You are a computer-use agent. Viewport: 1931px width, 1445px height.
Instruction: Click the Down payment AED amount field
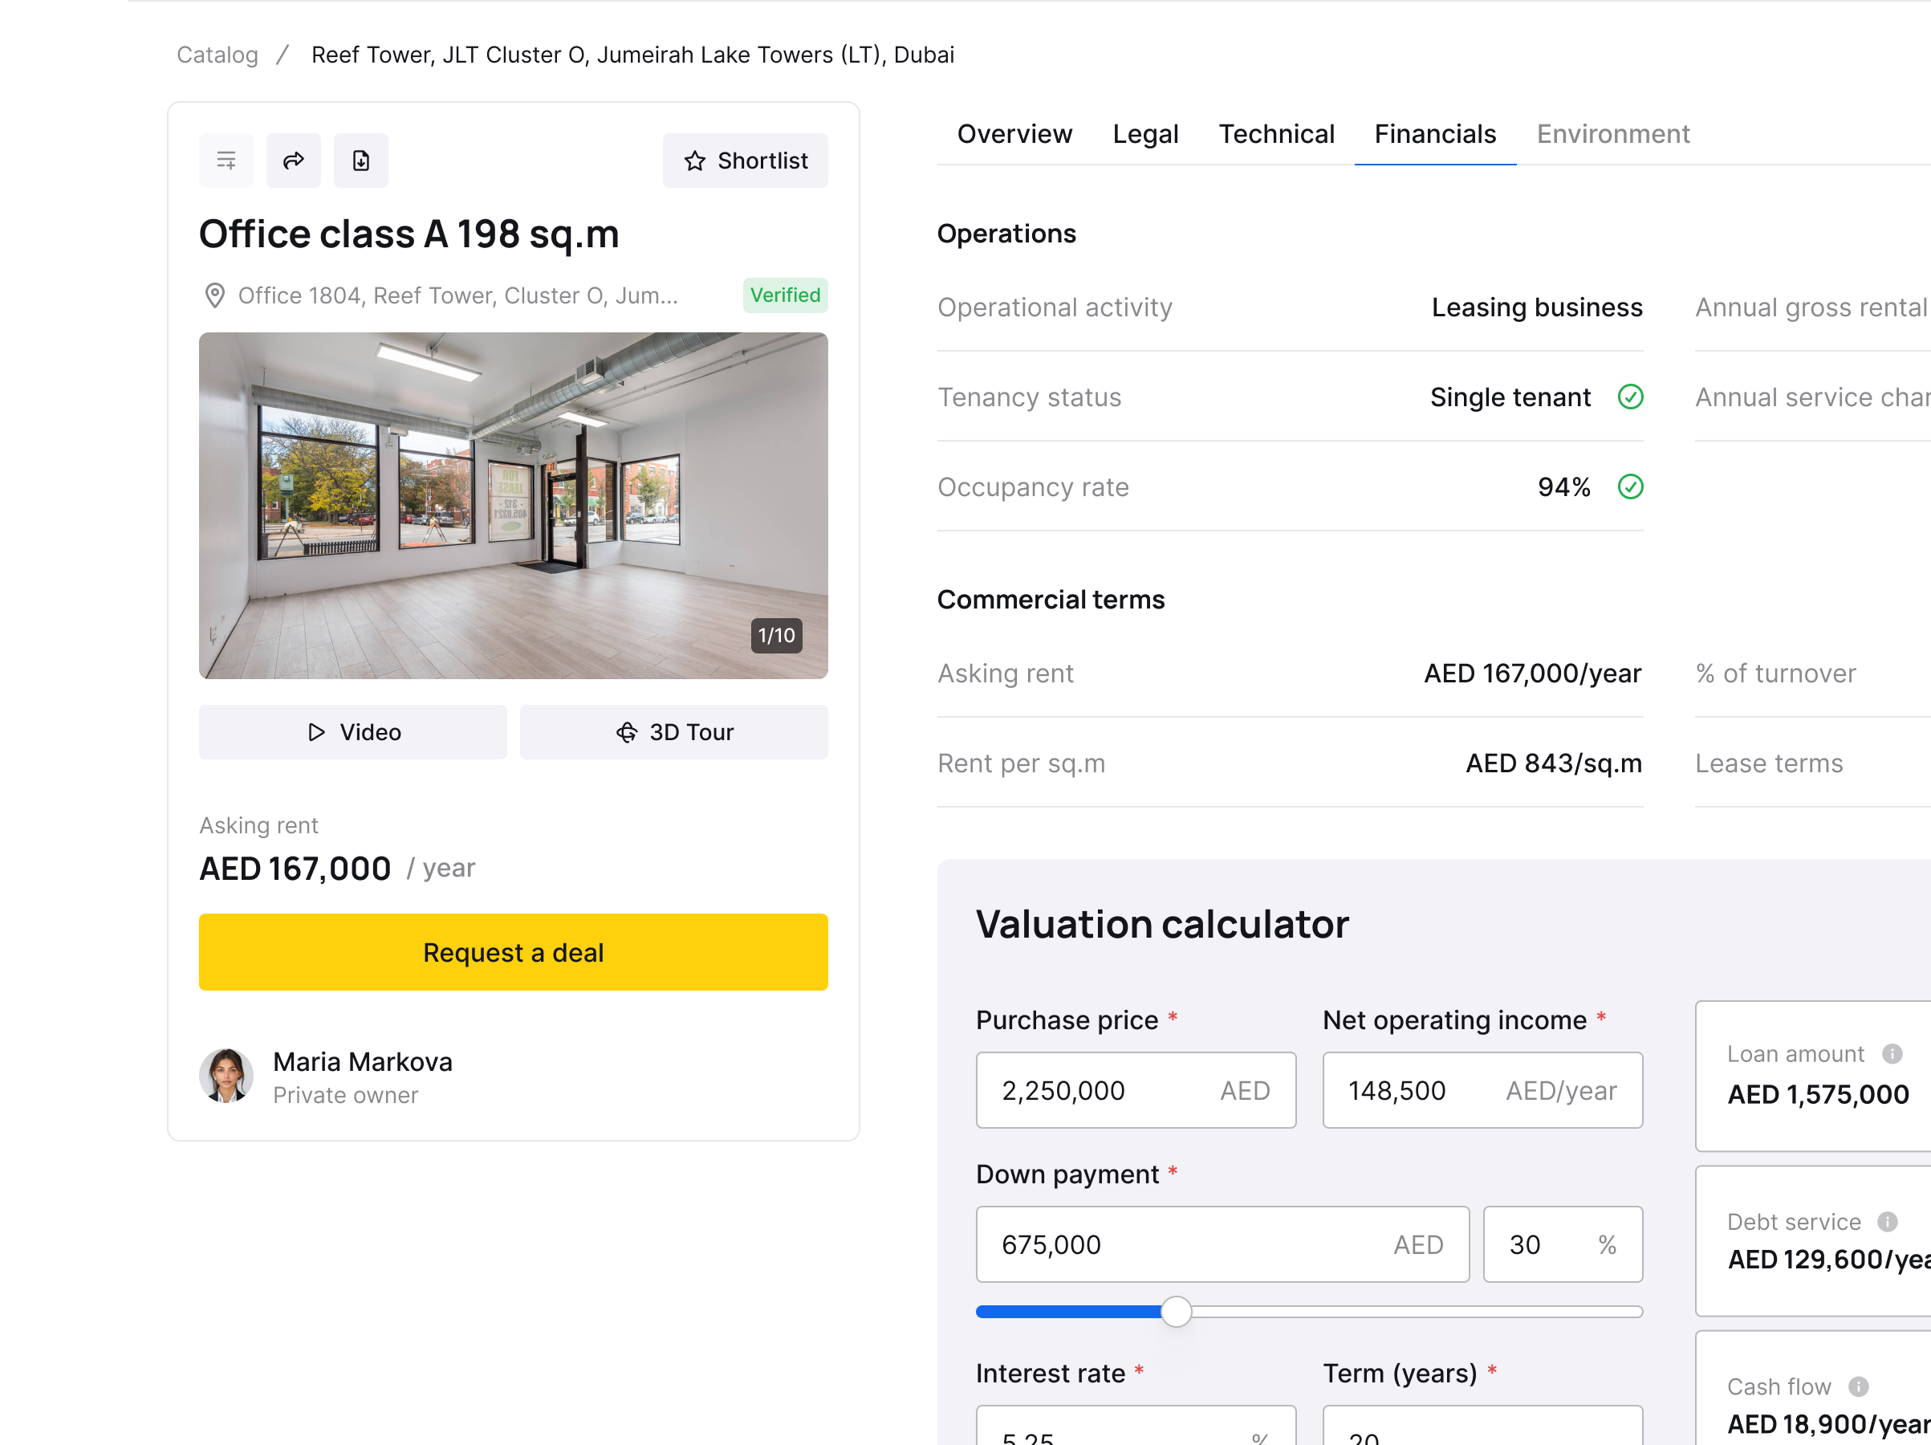(1222, 1245)
